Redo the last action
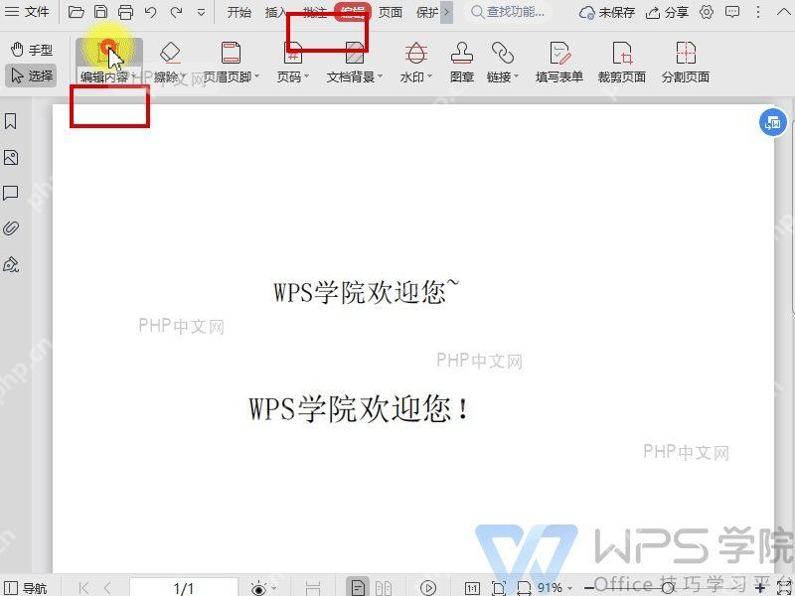The width and height of the screenshot is (795, 596). pyautogui.click(x=176, y=12)
